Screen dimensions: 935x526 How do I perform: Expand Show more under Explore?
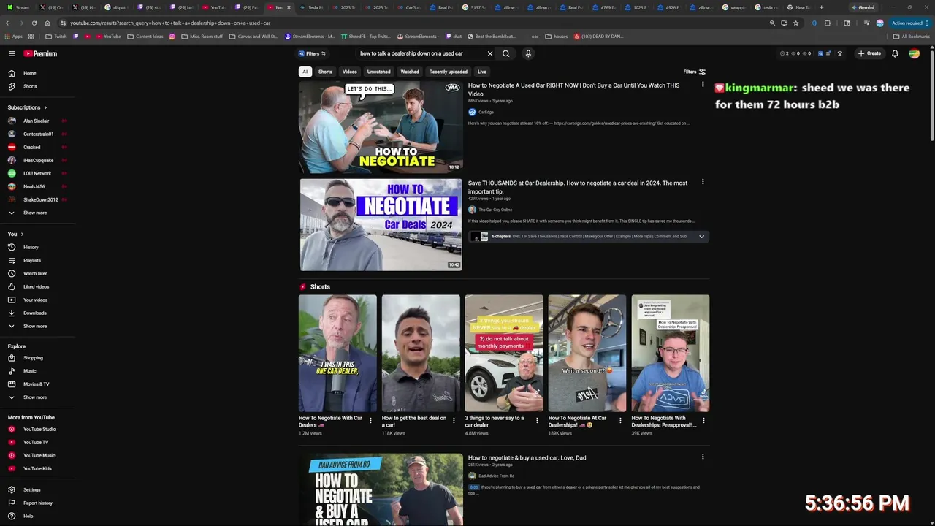pyautogui.click(x=37, y=397)
